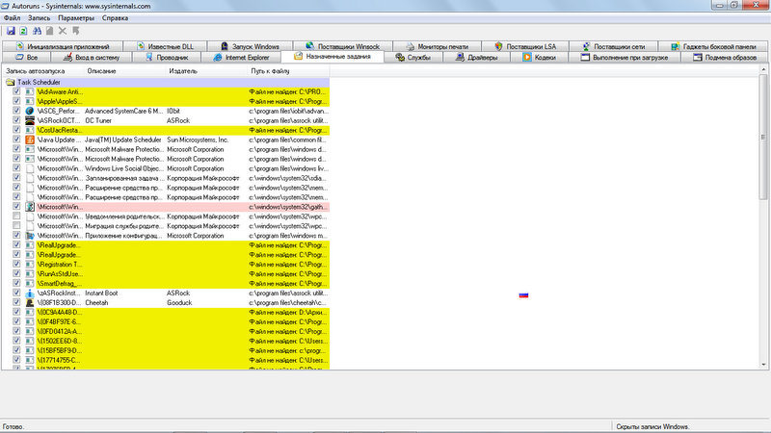771x433 pixels.
Task: Select the Назначенные задания tab
Action: coord(332,57)
